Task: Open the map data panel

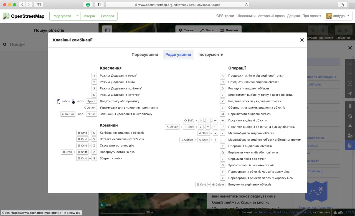Action: pyautogui.click(x=350, y=116)
